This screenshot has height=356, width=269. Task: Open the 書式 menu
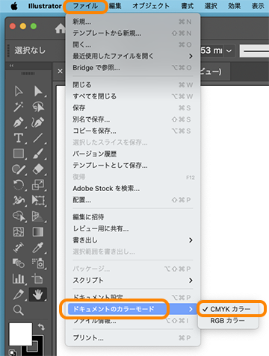[x=188, y=6]
